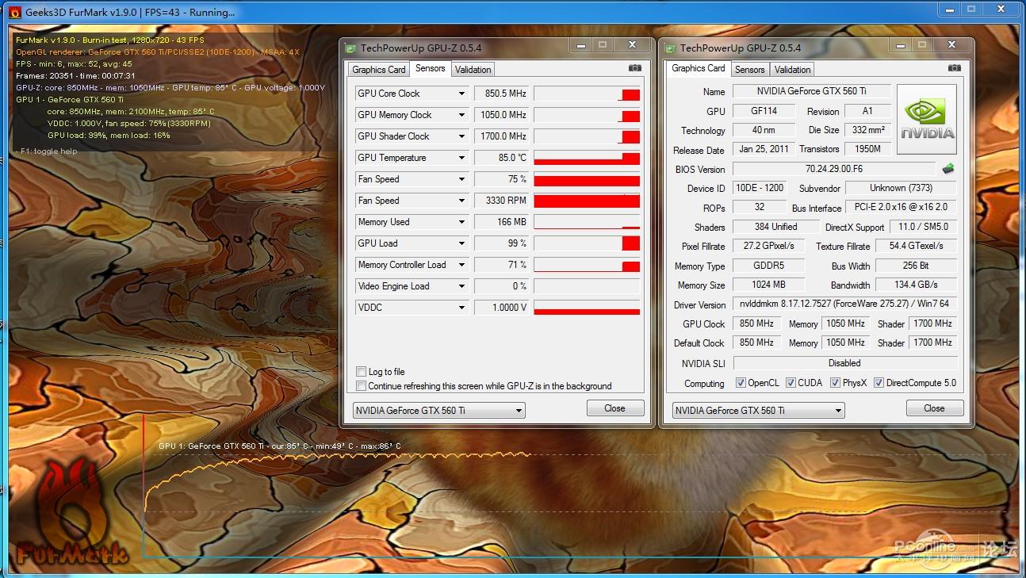Image resolution: width=1026 pixels, height=578 pixels.
Task: Switch to Graphics Card tab in Sensors window
Action: pos(379,70)
